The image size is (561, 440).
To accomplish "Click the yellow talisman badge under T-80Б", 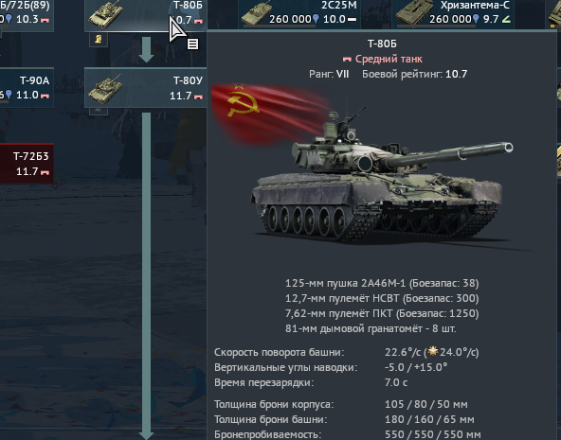I will [x=98, y=39].
